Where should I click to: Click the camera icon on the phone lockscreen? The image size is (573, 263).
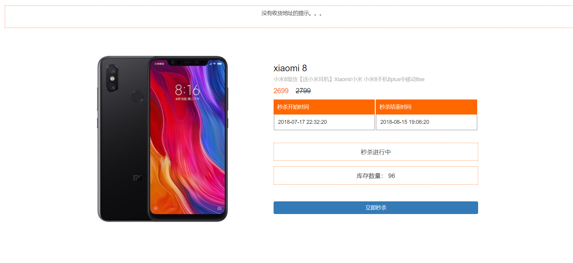pos(220,208)
